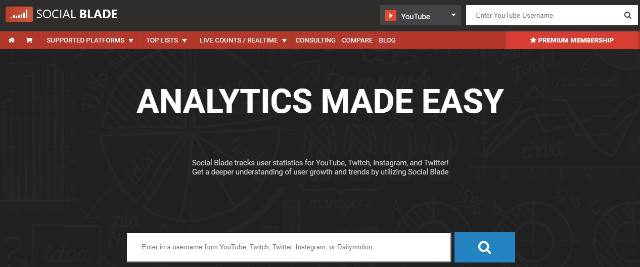The height and width of the screenshot is (267, 640).
Task: Click the 'Social Blade tracks user statistics' text
Action: [320, 163]
